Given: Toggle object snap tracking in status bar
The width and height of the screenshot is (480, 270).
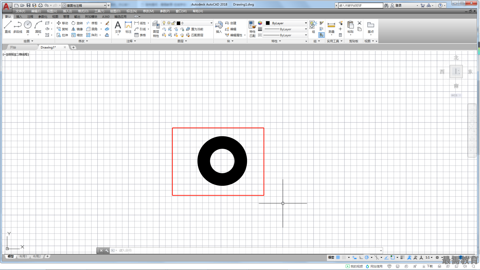Looking at the screenshot, I should (x=386, y=257).
